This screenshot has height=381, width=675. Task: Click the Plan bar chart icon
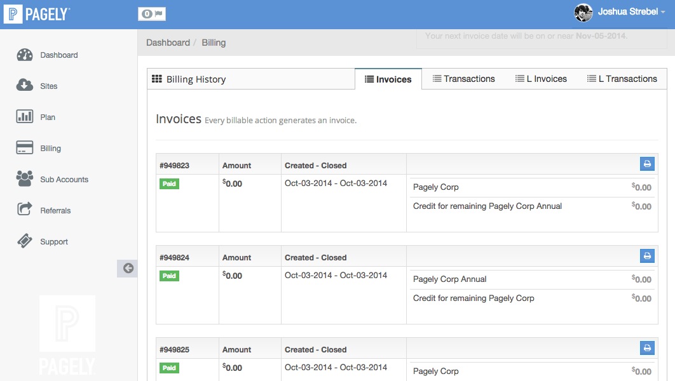(x=25, y=117)
